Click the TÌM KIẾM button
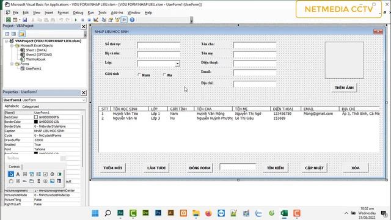This screenshot has width=391, height=220. tap(276, 168)
